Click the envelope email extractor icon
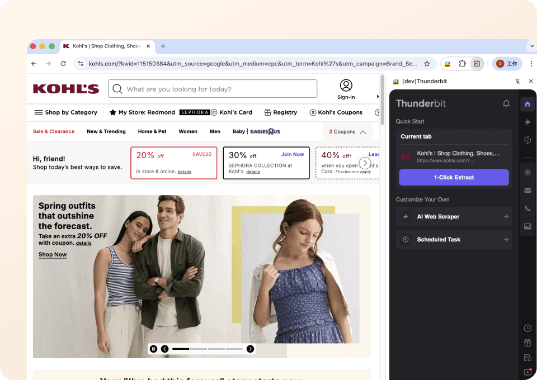Screen dimensions: 537x380 coord(527,190)
